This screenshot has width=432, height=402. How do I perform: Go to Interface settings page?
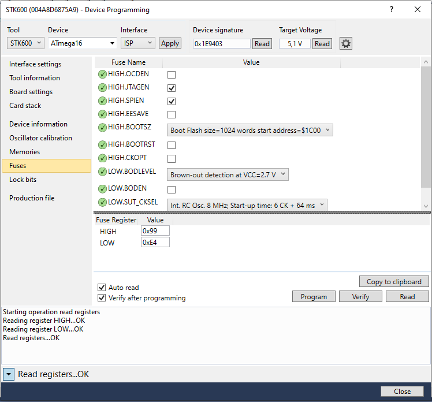pos(35,64)
